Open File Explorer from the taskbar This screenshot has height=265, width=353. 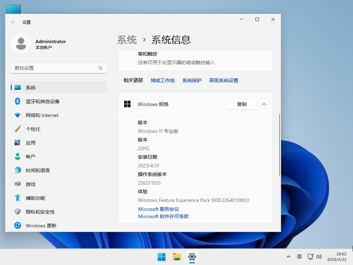176,257
